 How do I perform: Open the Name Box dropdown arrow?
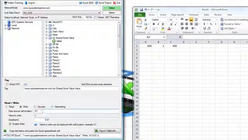coord(164,37)
